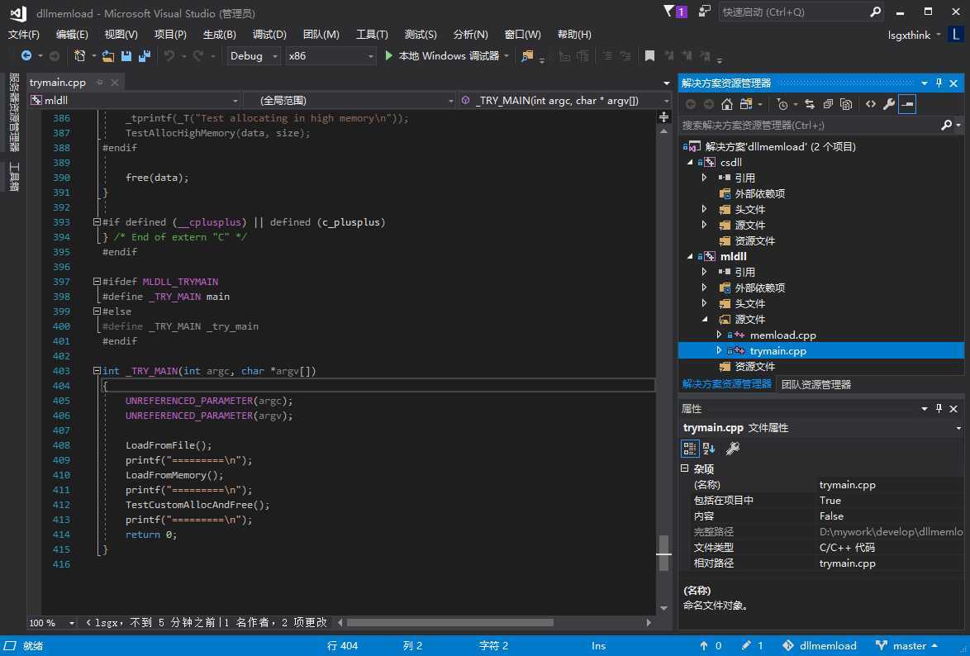Viewport: 970px width, 656px height.
Task: Open the 生成(B) menu
Action: point(220,35)
